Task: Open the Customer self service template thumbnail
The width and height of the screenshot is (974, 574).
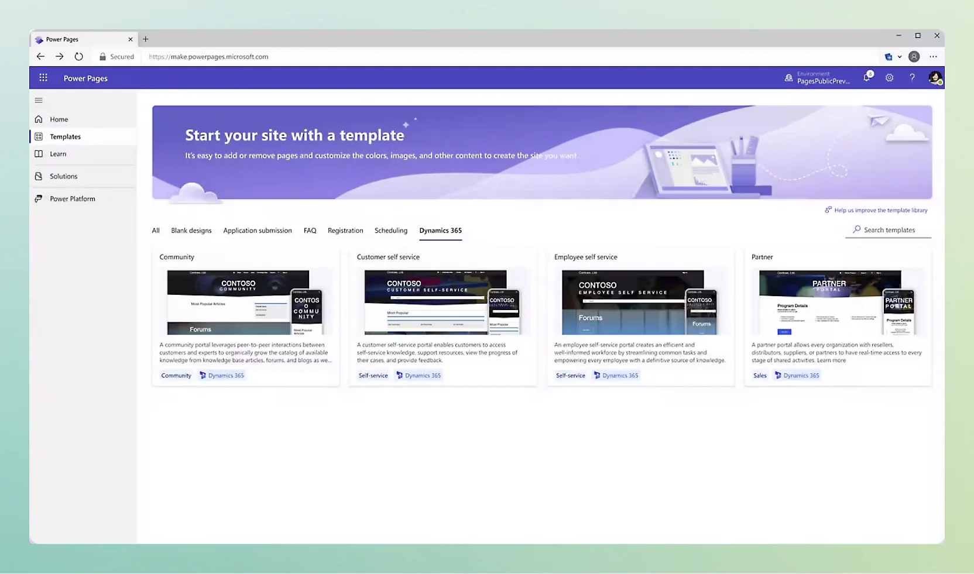Action: click(443, 302)
